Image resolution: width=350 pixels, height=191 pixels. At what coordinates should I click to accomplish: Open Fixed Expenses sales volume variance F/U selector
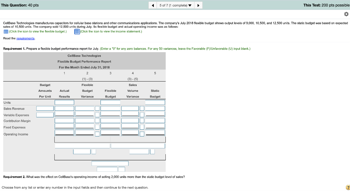(x=142, y=127)
